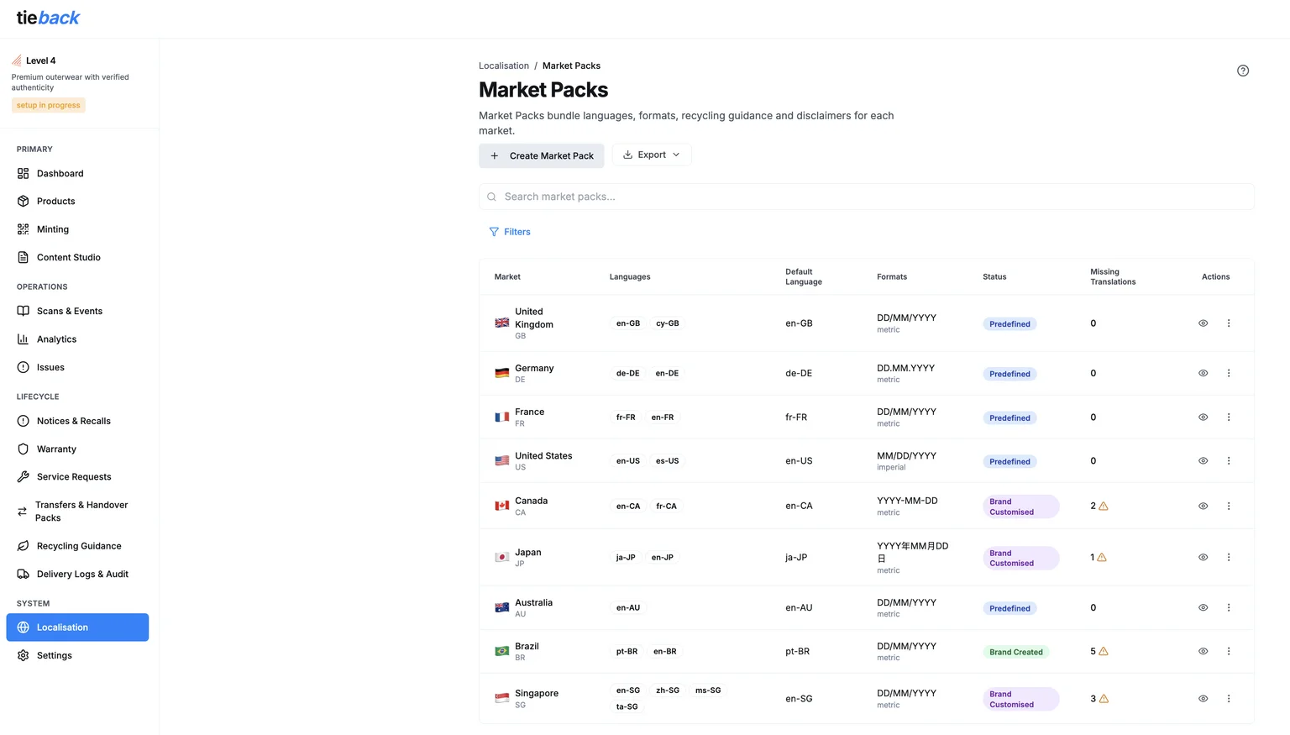The width and height of the screenshot is (1290, 735).
Task: Go to Content Studio
Action: click(x=68, y=257)
